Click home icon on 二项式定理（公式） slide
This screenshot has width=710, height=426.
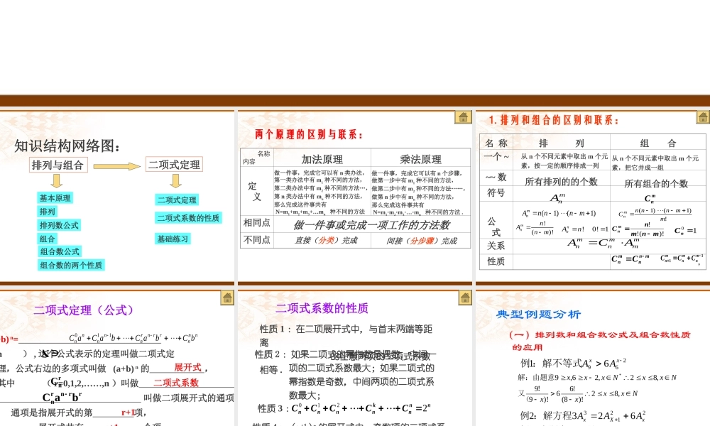(227, 297)
